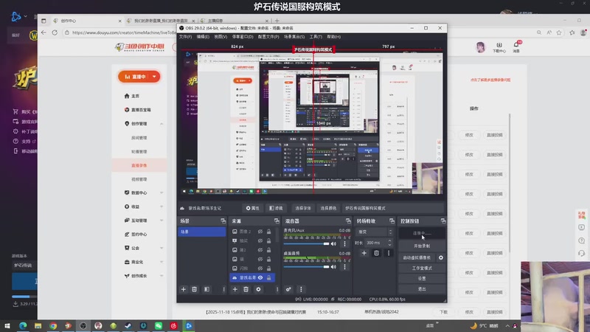Toggle visibility of the second source row
The width and height of the screenshot is (590, 332).
tap(260, 241)
